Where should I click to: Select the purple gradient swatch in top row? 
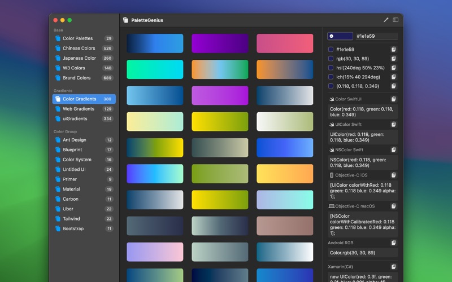click(x=220, y=43)
